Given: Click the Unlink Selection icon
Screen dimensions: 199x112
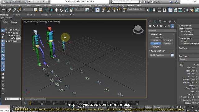Looking at the screenshot, I should [x=14, y=10].
